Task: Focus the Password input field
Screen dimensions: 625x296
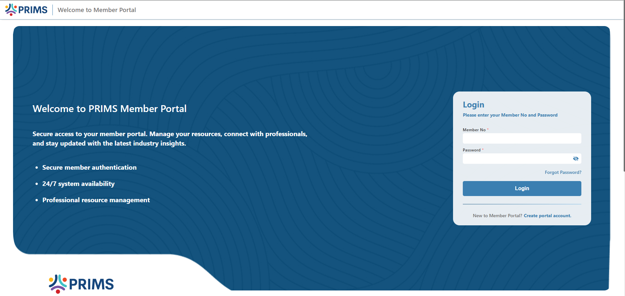Action: [522, 159]
